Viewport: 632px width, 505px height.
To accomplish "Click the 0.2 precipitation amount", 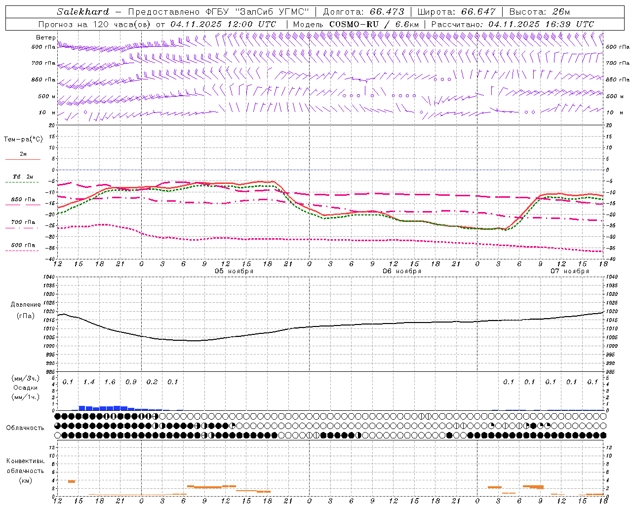I will pyautogui.click(x=152, y=382).
